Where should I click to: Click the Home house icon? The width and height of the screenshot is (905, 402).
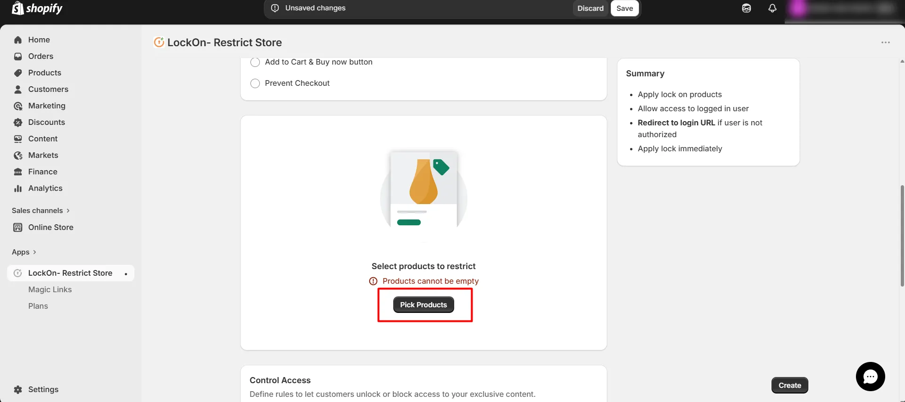point(18,40)
